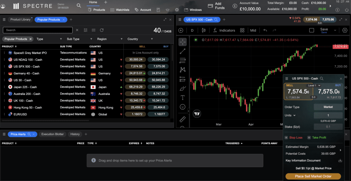The width and height of the screenshot is (351, 181).
Task: Clear the product search with X icon
Action: (77, 30)
